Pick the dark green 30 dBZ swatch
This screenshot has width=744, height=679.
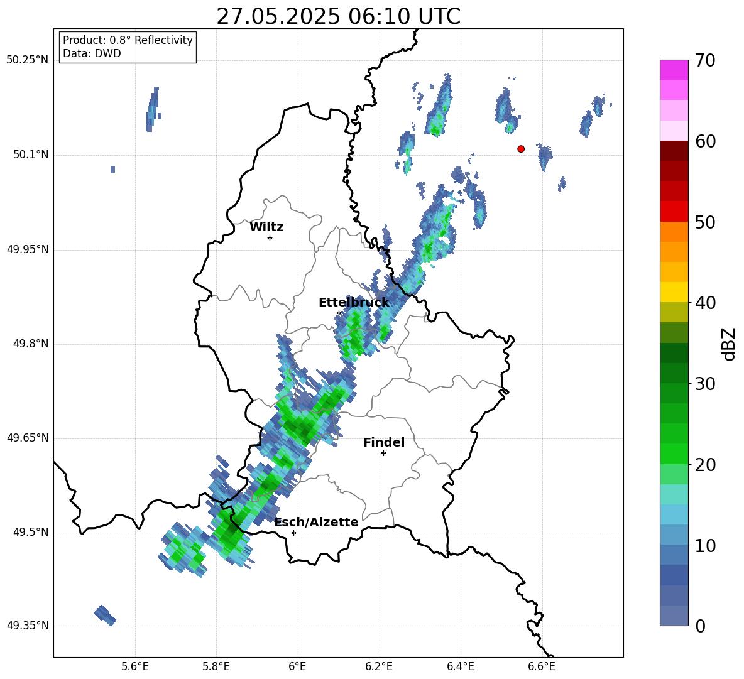tap(674, 373)
